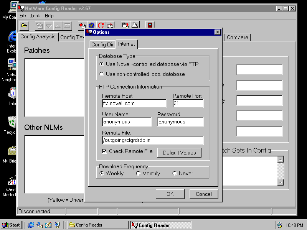Click the active Config Reader taskbar button

pos(160,225)
